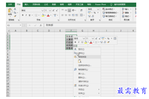Toggle Italic in the ribbon font group

point(26,15)
